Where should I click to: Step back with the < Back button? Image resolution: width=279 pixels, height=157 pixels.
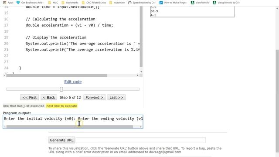(x=49, y=98)
